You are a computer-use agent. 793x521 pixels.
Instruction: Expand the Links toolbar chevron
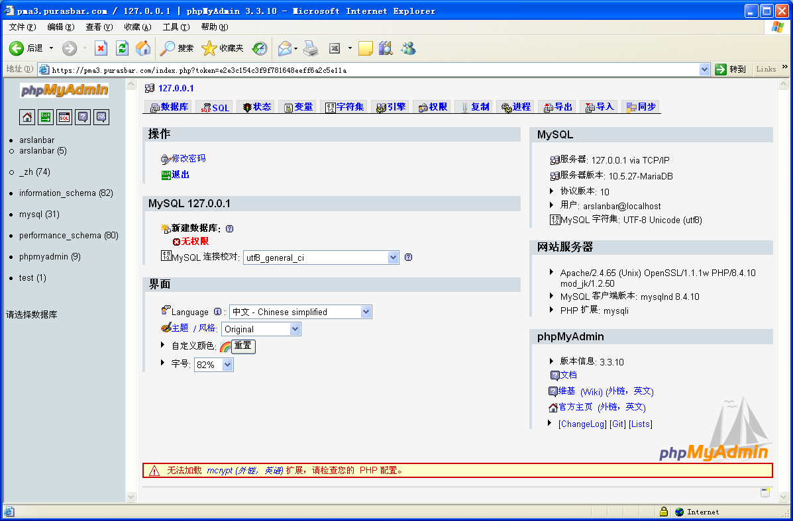tap(785, 67)
